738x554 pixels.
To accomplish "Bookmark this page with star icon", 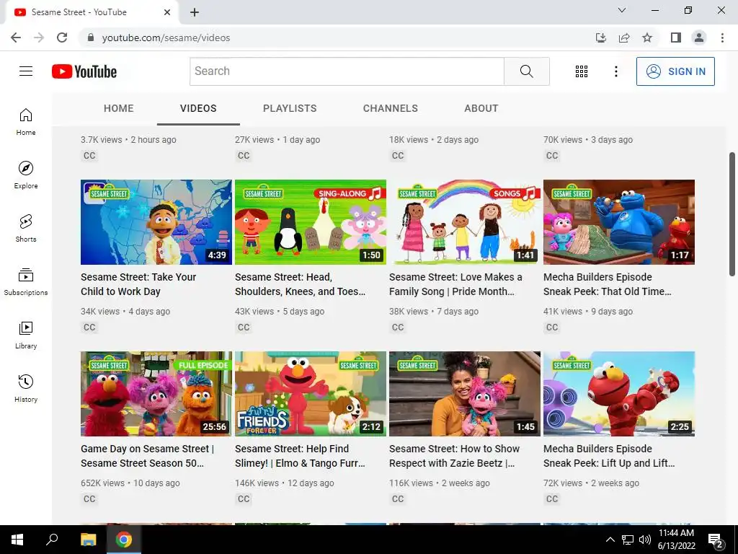I will tap(647, 38).
